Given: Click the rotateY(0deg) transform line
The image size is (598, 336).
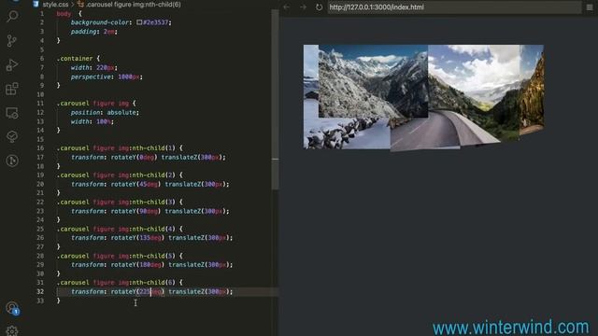Looking at the screenshot, I should tap(149, 158).
